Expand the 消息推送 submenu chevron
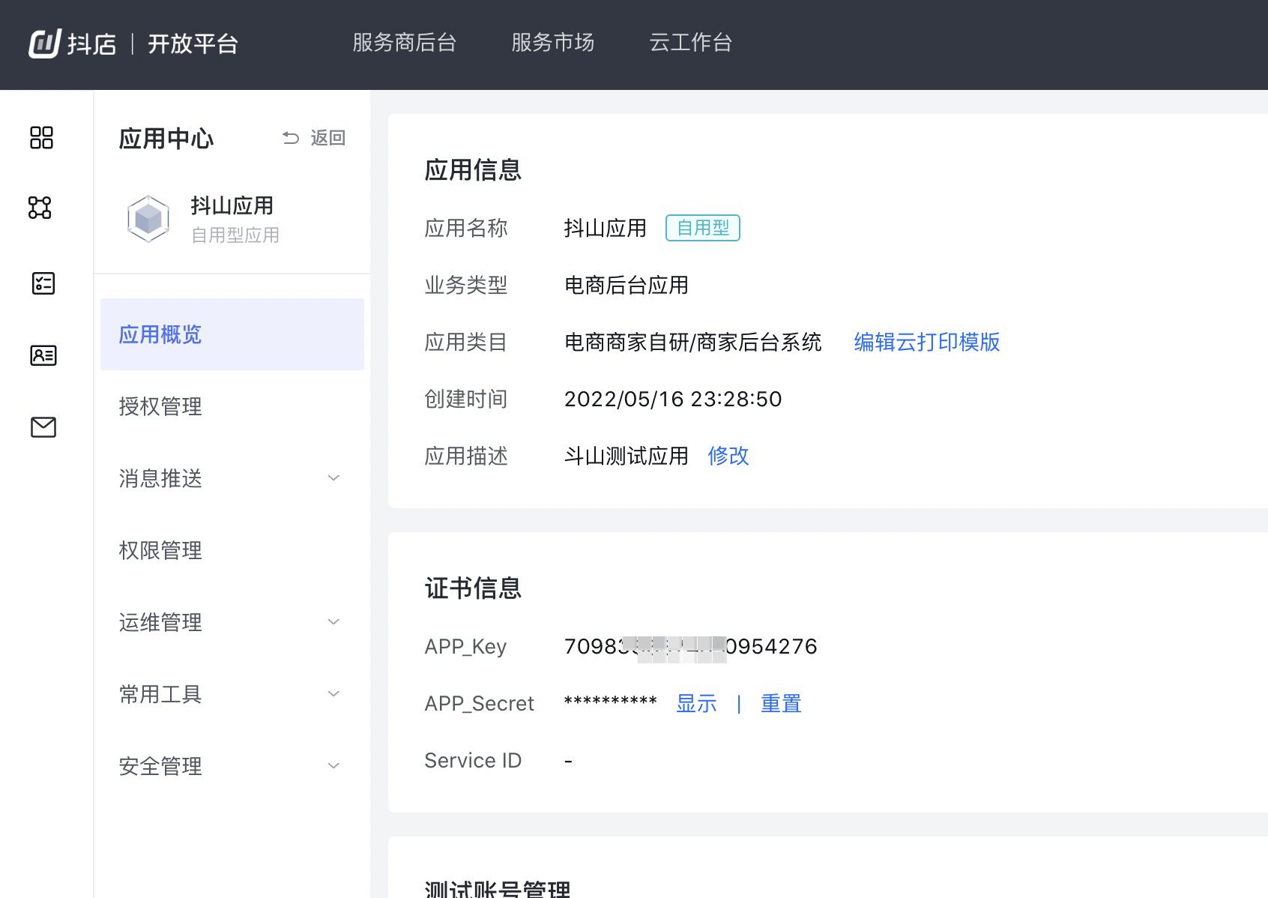Image resolution: width=1268 pixels, height=898 pixels. [334, 478]
